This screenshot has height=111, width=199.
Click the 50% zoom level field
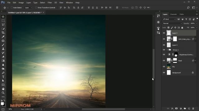[x=10, y=109]
